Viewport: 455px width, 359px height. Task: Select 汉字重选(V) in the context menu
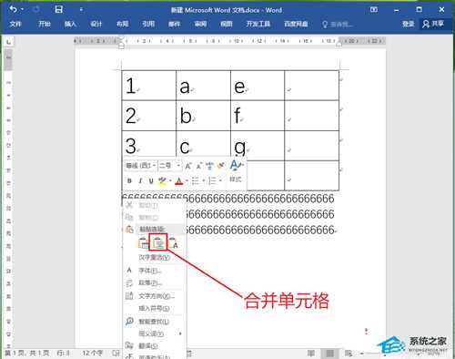(154, 258)
